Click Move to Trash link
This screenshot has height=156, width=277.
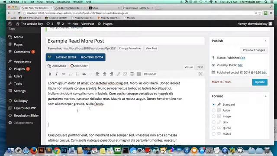click(221, 82)
